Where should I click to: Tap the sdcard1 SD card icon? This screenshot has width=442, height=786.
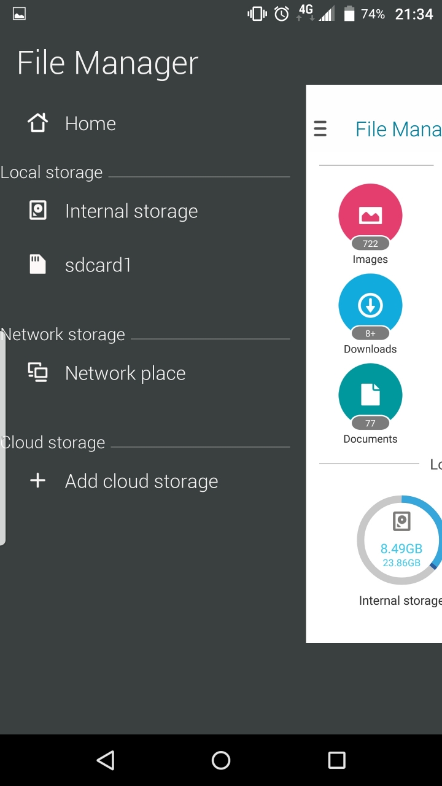38,265
